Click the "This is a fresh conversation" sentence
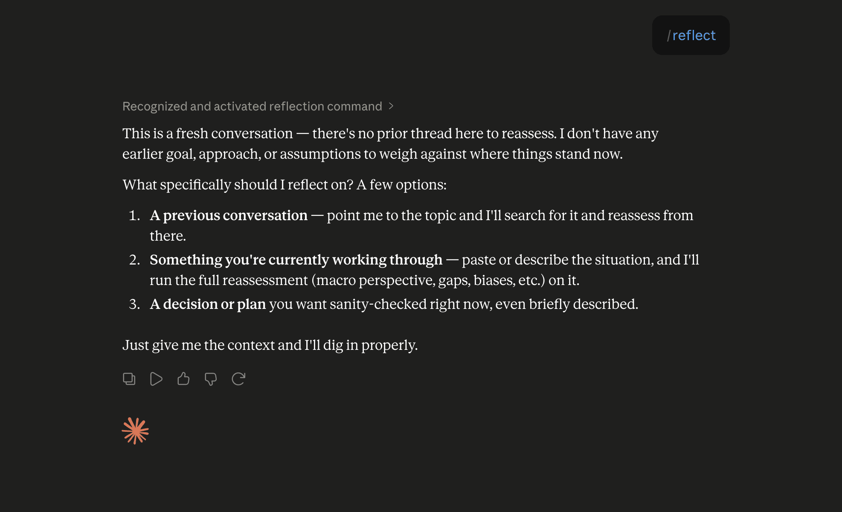This screenshot has width=842, height=512. pyautogui.click(x=208, y=134)
